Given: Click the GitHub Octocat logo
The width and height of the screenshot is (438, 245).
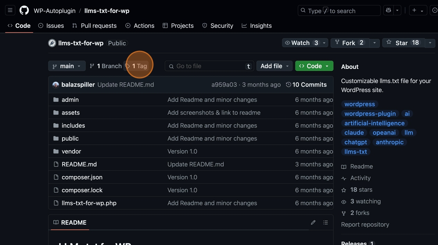Looking at the screenshot, I should pyautogui.click(x=24, y=11).
